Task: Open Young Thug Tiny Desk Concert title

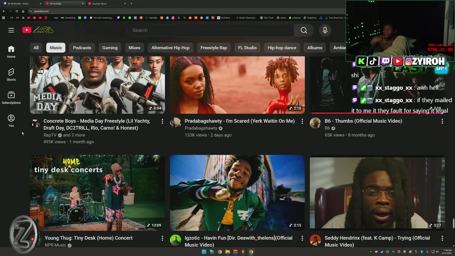Action: (x=89, y=238)
